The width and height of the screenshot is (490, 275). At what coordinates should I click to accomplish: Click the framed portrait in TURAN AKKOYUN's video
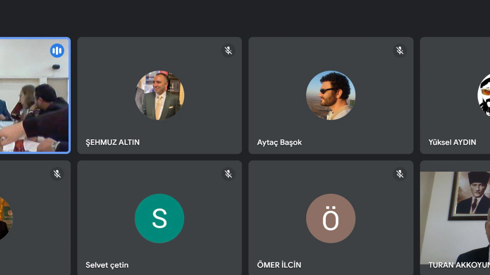[x=469, y=196]
